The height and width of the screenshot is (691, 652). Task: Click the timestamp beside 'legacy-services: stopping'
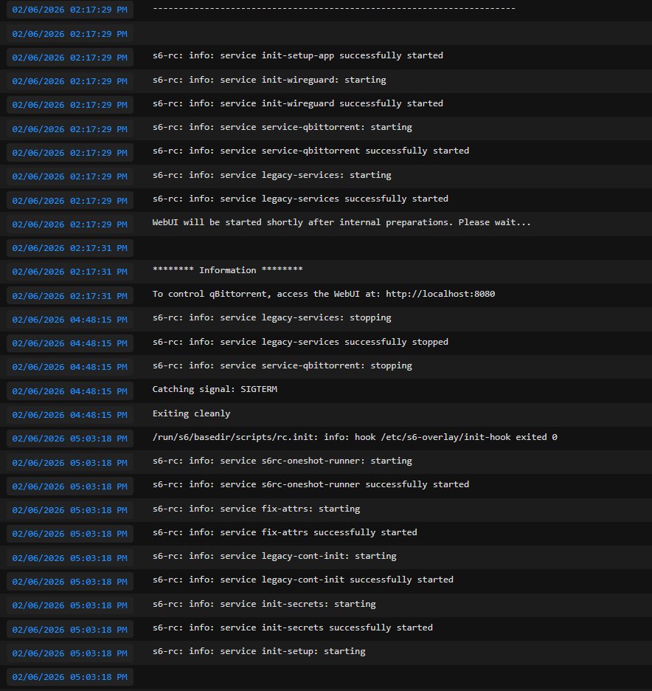(x=69, y=320)
